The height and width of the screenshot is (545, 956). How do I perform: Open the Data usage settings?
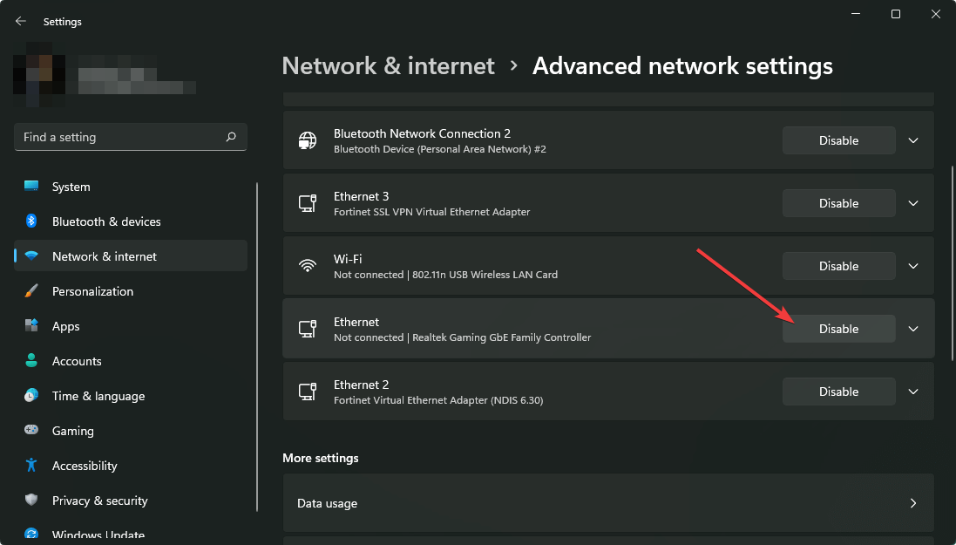point(607,503)
